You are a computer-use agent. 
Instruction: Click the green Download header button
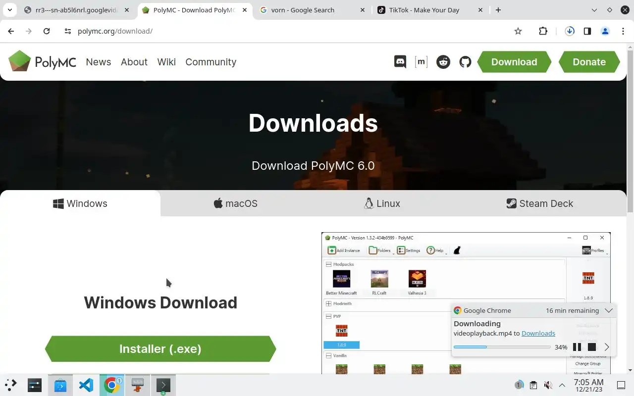pos(514,62)
